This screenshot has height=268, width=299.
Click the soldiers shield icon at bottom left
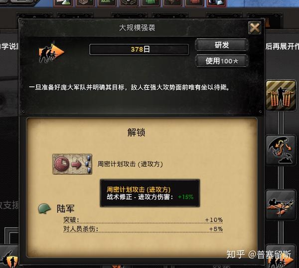pos(9,258)
